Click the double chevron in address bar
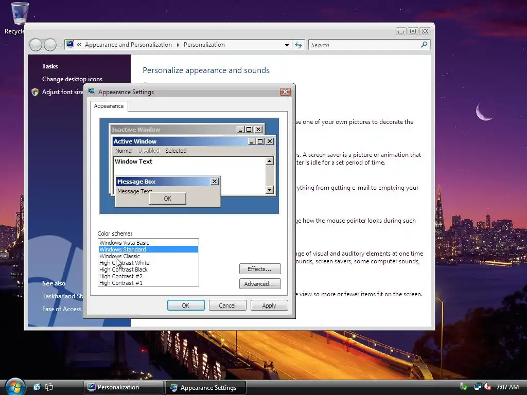 pos(79,44)
